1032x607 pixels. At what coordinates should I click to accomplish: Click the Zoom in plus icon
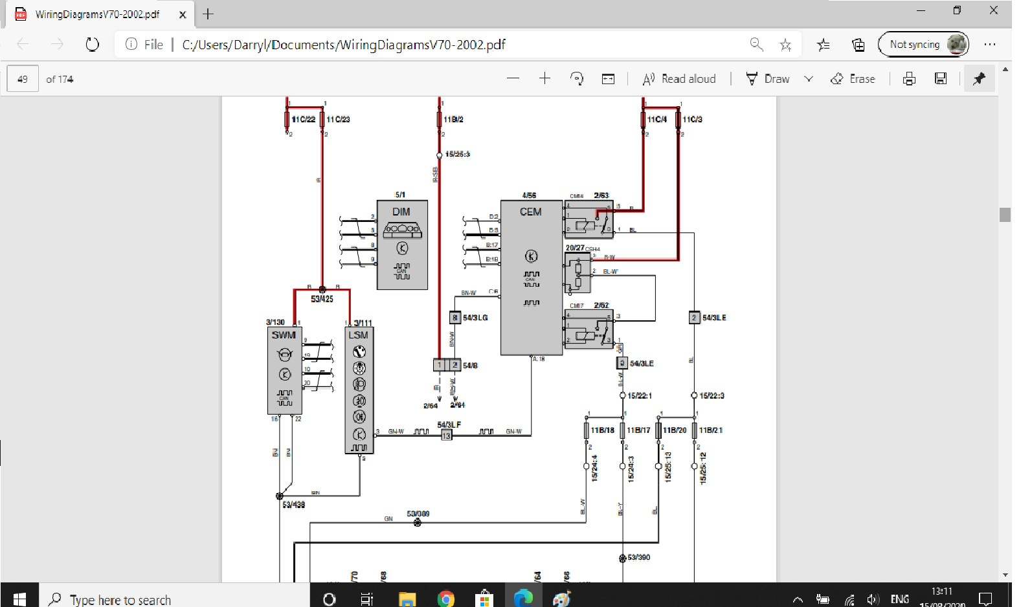[544, 79]
